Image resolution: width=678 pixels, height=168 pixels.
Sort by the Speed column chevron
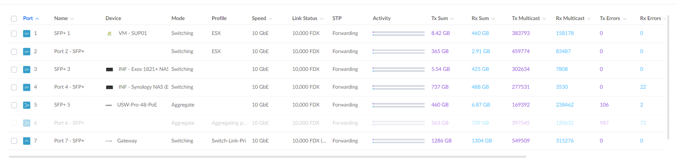(271, 19)
